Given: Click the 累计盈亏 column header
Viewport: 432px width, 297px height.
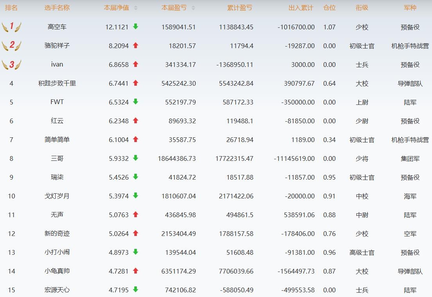Looking at the screenshot, I should coord(239,8).
